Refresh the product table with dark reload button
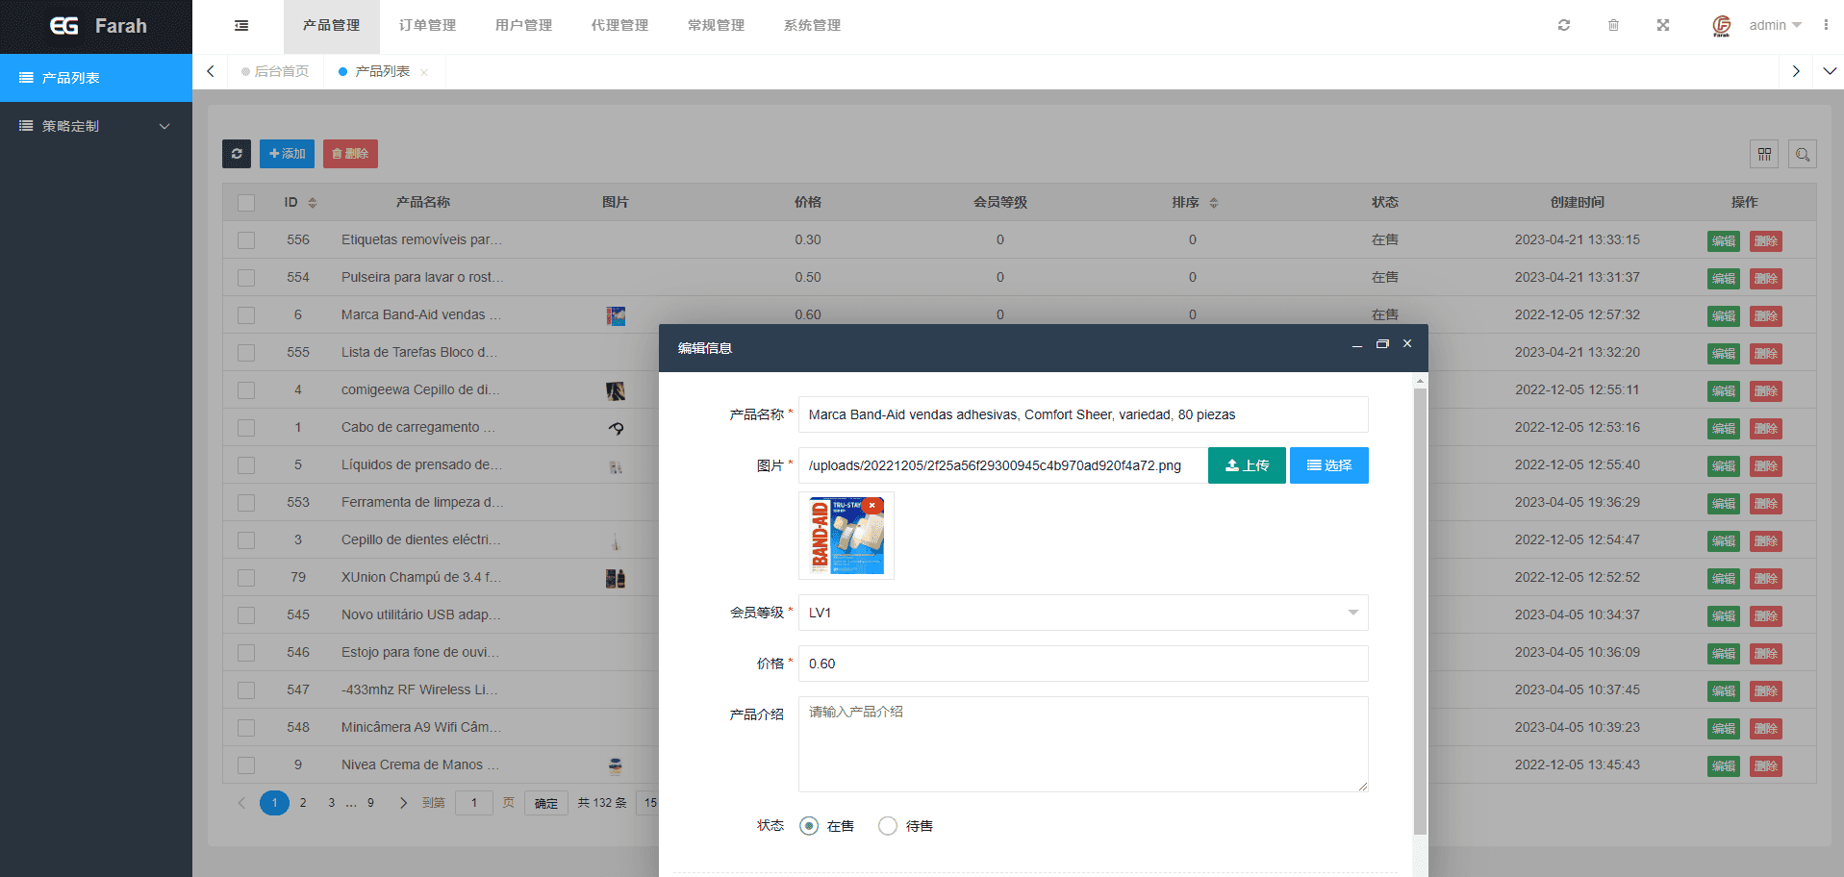This screenshot has height=877, width=1844. point(237,154)
